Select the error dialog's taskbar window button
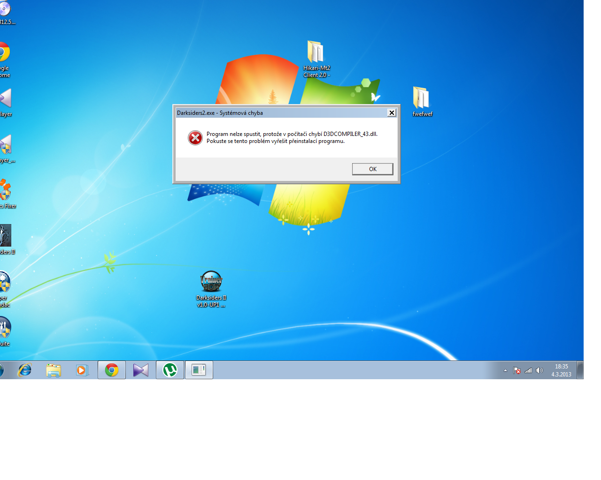 (x=199, y=370)
